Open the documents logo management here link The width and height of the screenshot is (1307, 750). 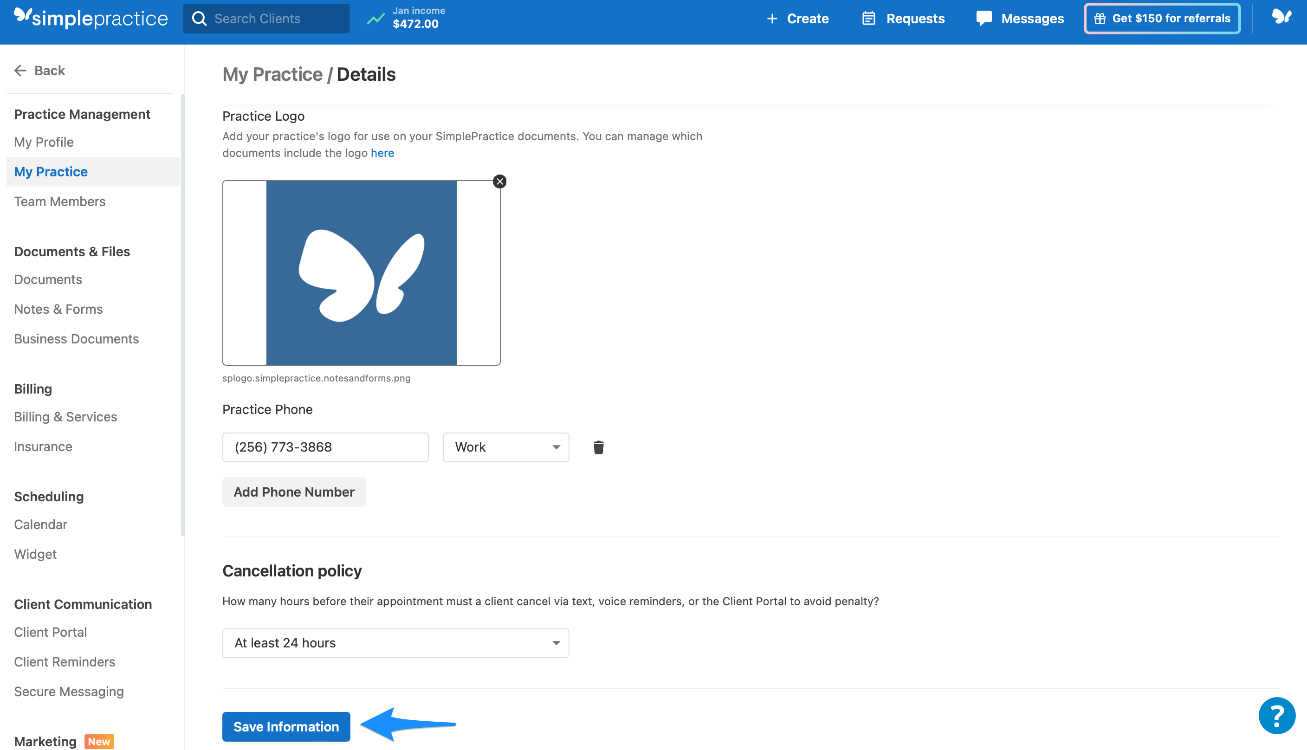382,153
